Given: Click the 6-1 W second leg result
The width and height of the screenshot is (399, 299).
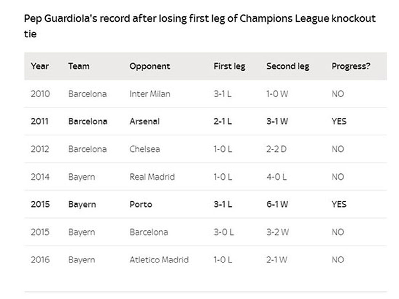Looking at the screenshot, I should pos(277,204).
